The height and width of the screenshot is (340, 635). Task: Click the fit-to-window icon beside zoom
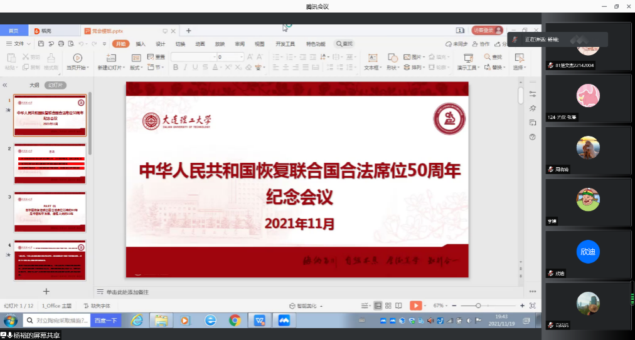point(533,306)
